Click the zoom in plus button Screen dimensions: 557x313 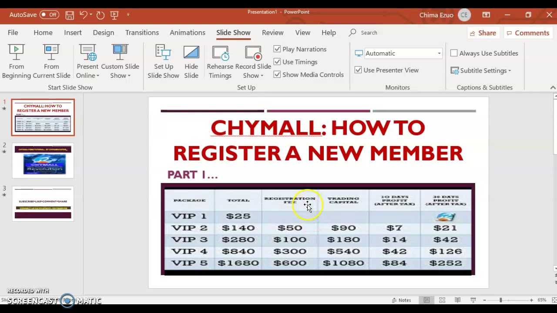pyautogui.click(x=531, y=300)
